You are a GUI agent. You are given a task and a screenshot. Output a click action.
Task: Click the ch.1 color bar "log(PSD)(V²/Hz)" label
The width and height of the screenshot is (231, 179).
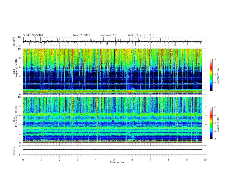coord(218,76)
